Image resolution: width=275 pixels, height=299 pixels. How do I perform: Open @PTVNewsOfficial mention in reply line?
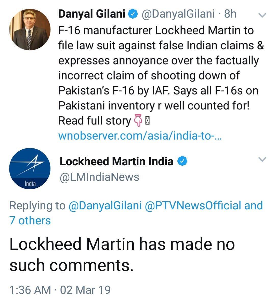(193, 206)
